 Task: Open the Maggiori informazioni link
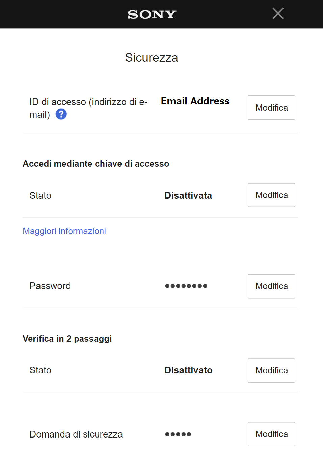64,231
